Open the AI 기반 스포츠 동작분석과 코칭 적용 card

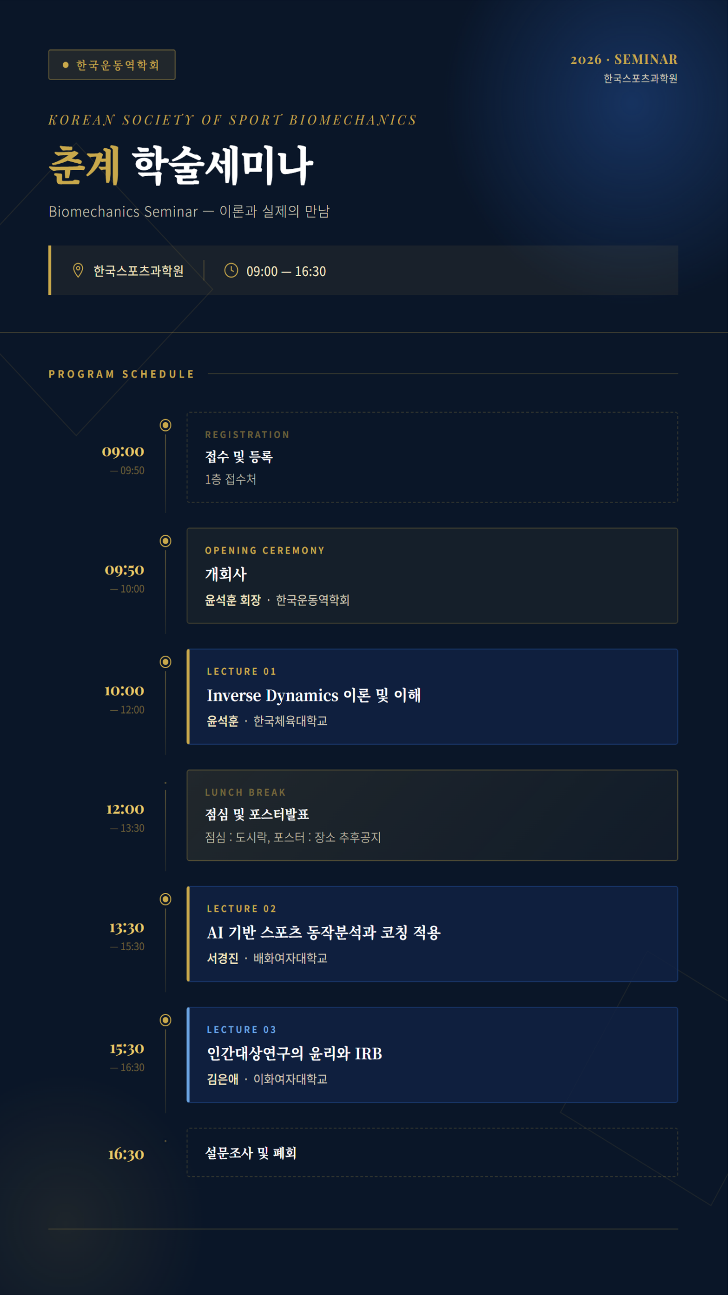[432, 934]
